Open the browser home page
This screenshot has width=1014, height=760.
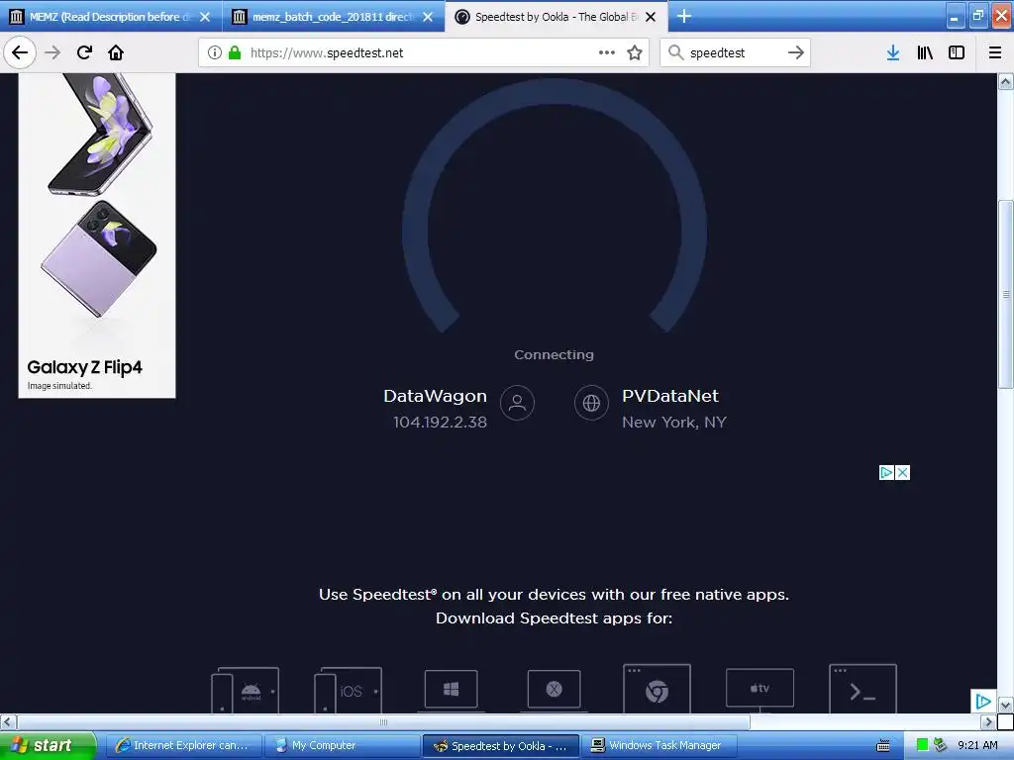coord(116,52)
